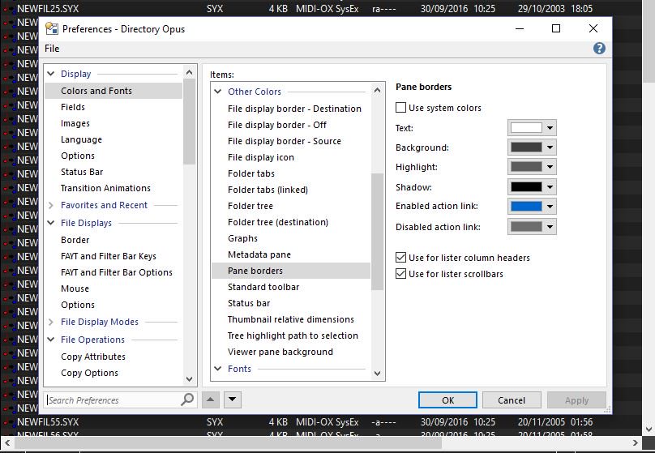Viewport: 655px width, 453px height.
Task: Select FAYT and Filter Bar Keys
Action: [109, 256]
